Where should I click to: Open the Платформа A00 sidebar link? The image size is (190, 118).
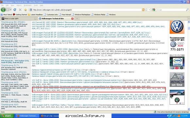tap(10, 105)
